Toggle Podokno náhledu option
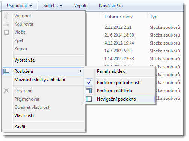The width and height of the screenshot is (189, 141). 114,91
